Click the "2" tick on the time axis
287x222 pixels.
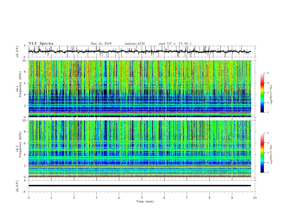tap(74, 198)
